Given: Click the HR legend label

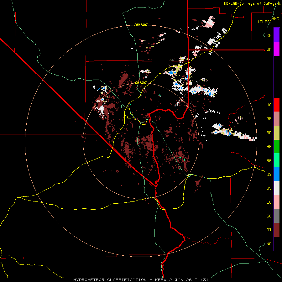Looking at the screenshot, I should coord(269,147).
